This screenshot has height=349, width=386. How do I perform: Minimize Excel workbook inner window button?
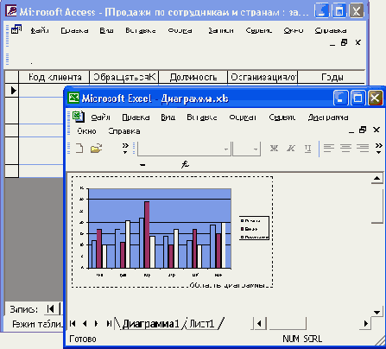pos(351,132)
